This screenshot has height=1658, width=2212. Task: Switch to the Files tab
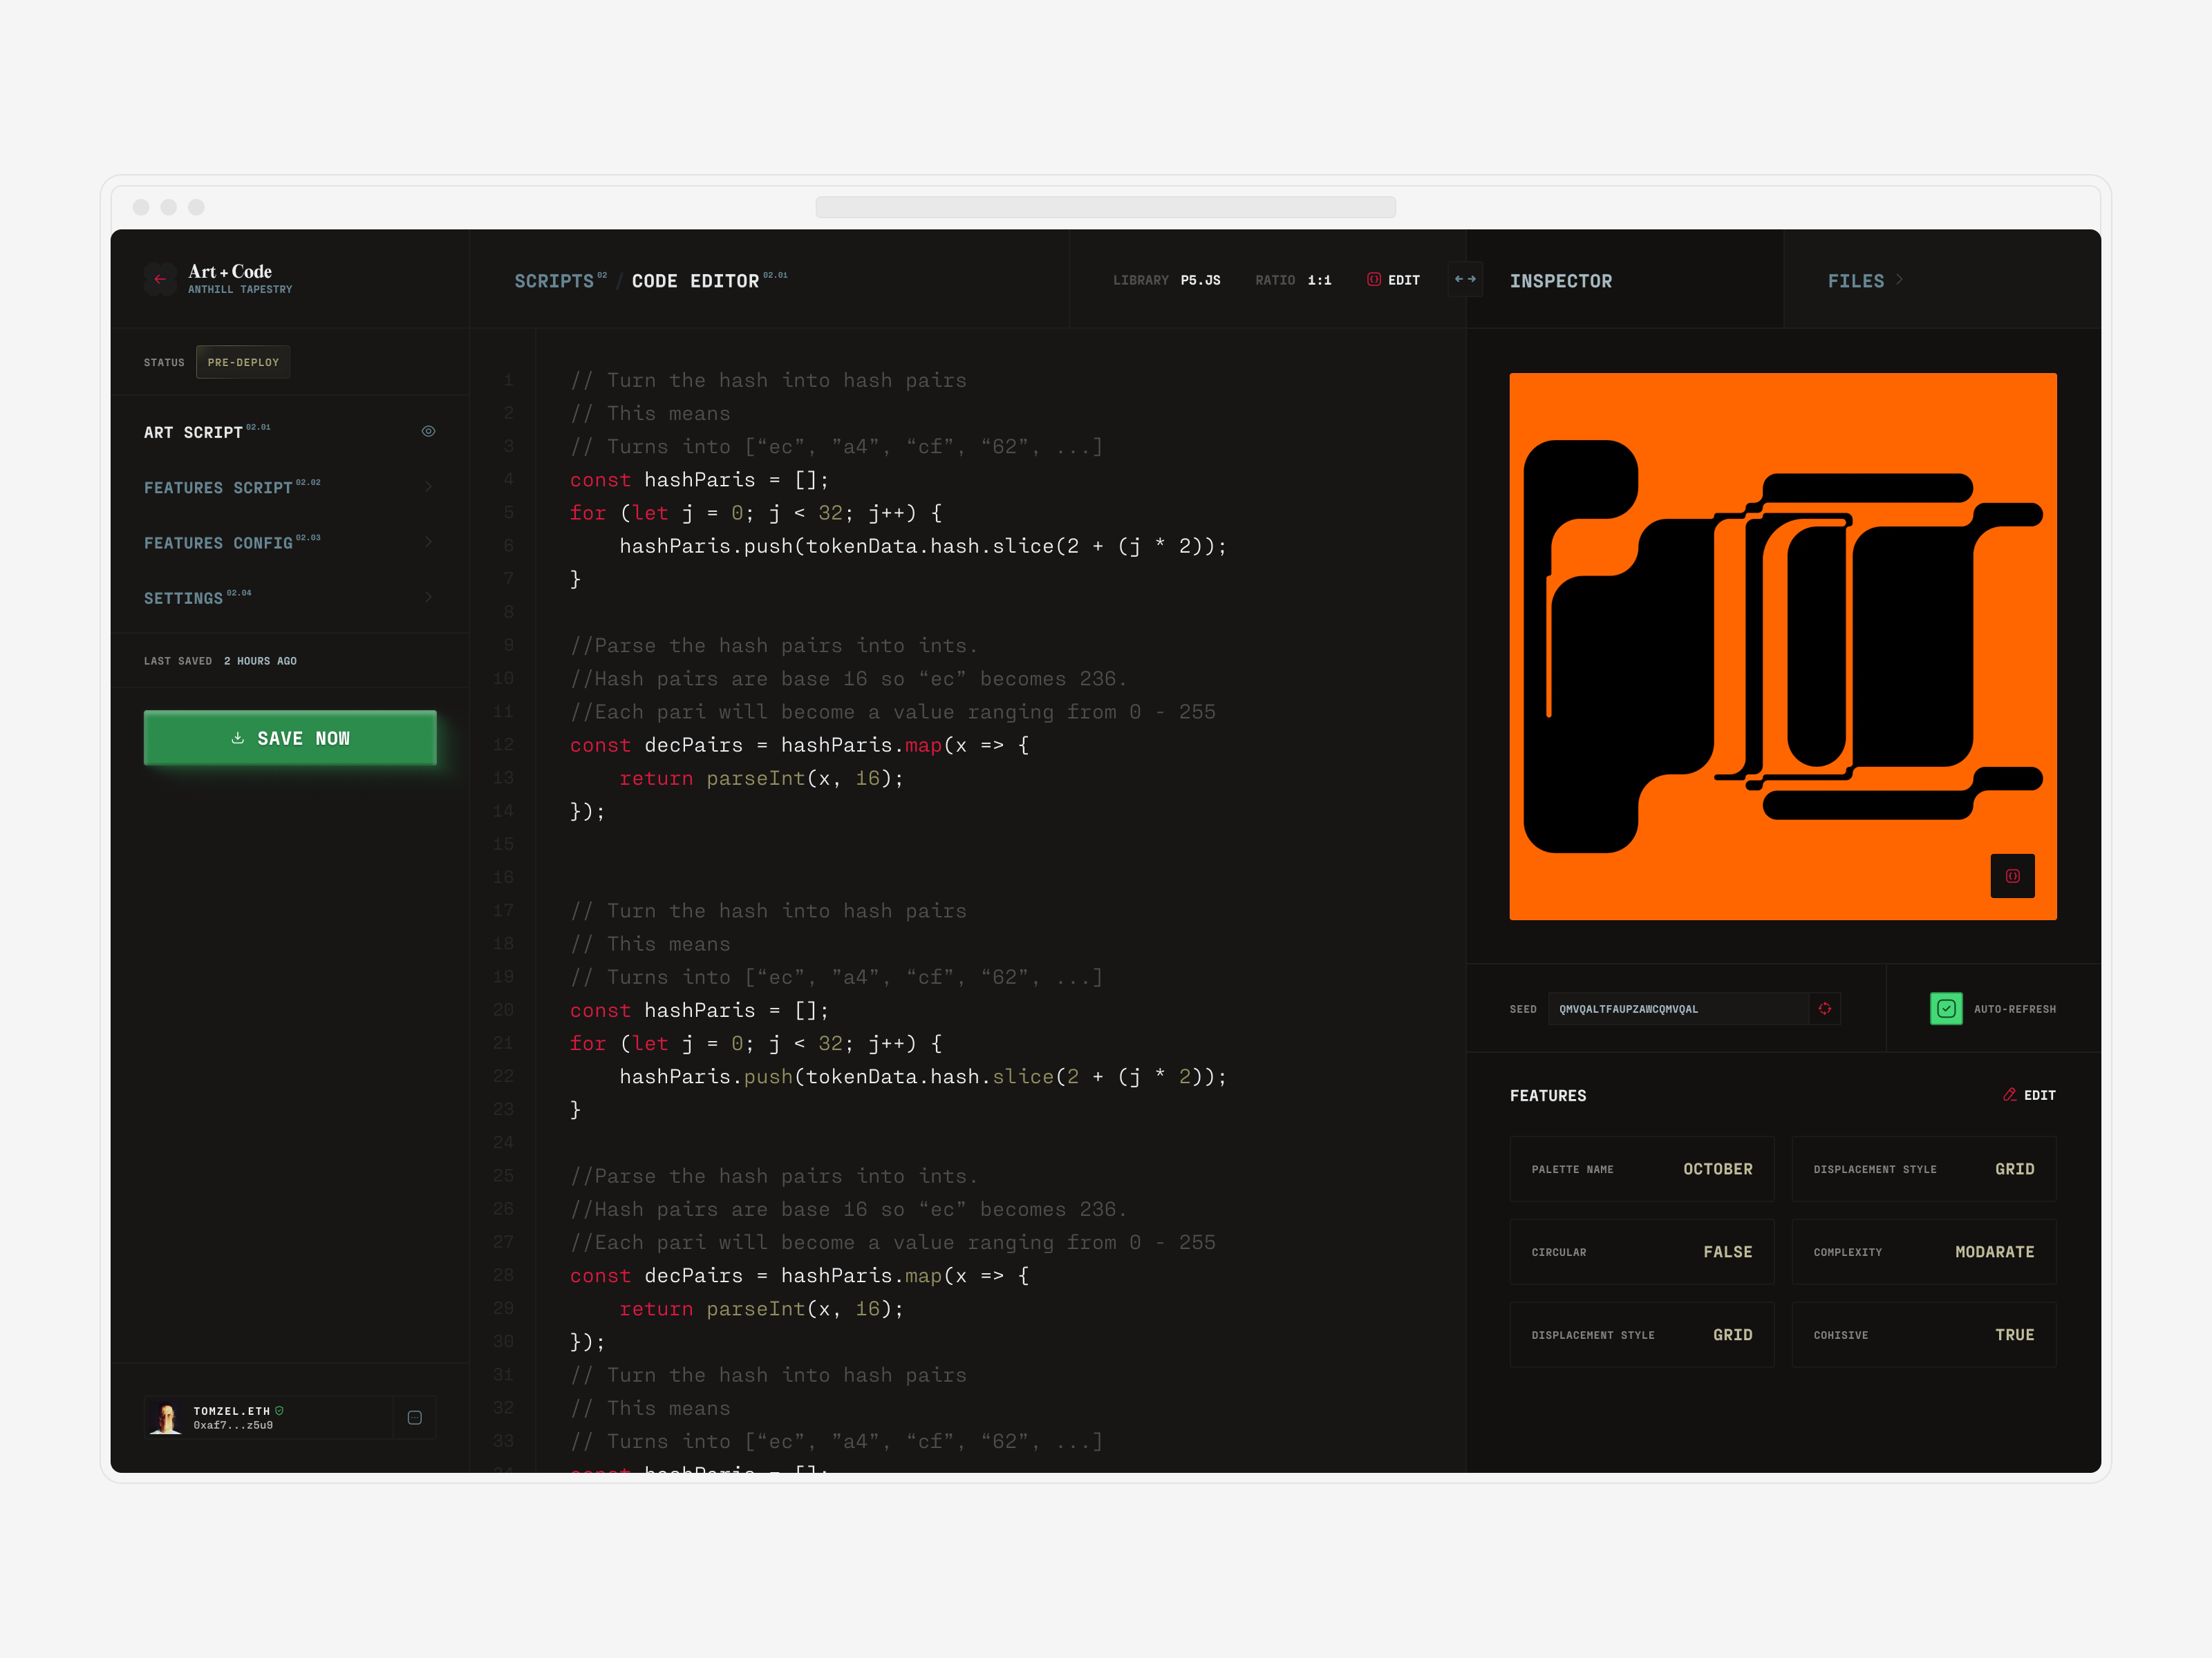(1856, 281)
